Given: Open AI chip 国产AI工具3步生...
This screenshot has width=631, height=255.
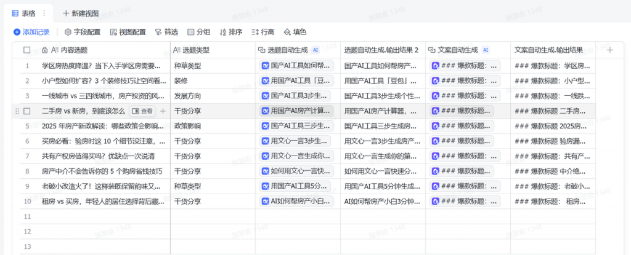Looking at the screenshot, I should [296, 96].
